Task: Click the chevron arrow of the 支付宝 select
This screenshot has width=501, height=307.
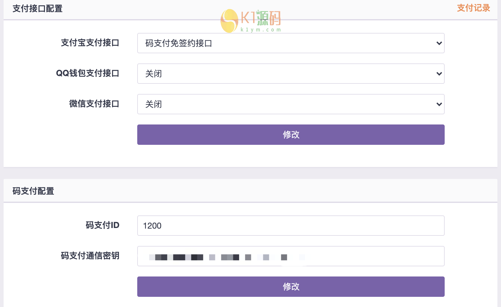Action: 439,43
